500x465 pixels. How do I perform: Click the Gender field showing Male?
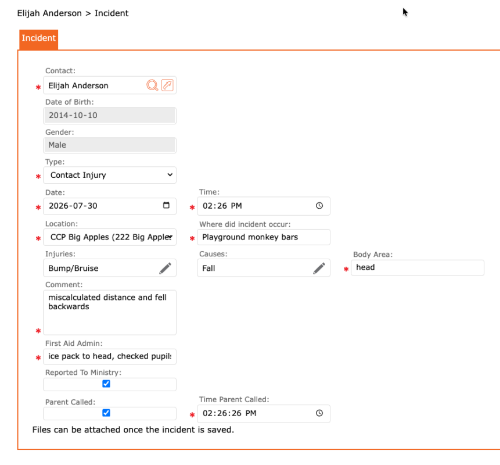pos(110,145)
